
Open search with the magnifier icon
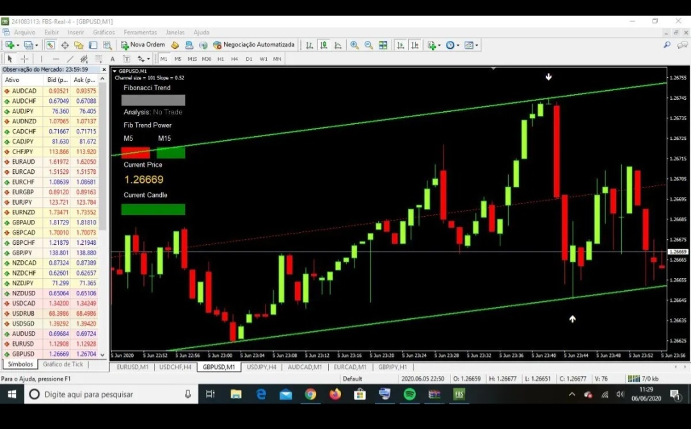[667, 45]
